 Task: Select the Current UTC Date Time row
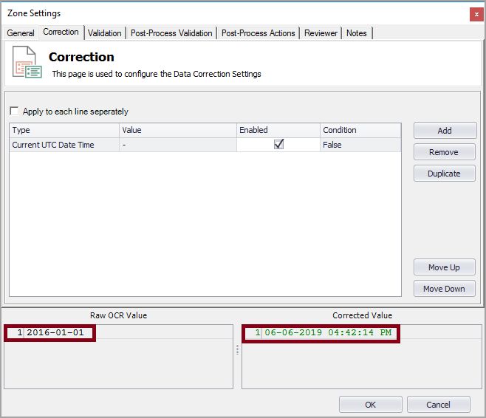pos(205,145)
